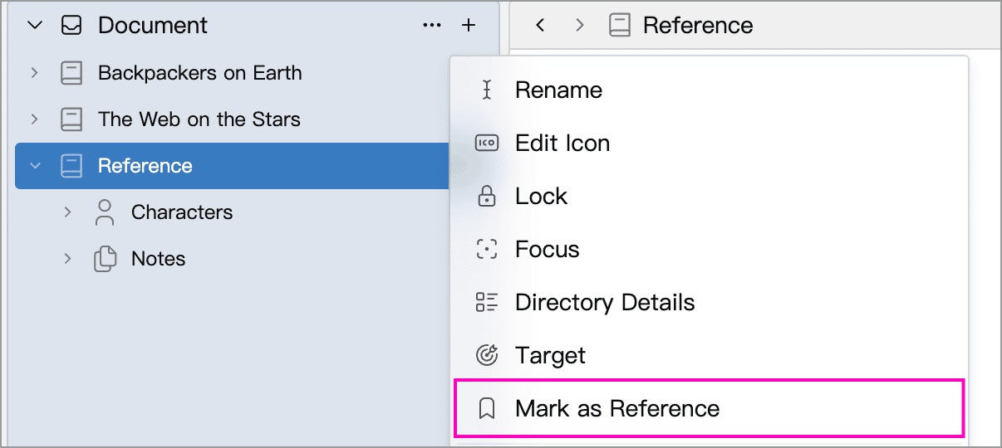Screen dimensions: 1002x448
Task: Add new item with plus button
Action: tap(469, 26)
